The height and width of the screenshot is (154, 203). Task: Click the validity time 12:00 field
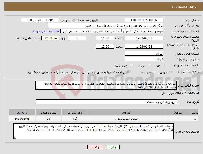[105, 46]
